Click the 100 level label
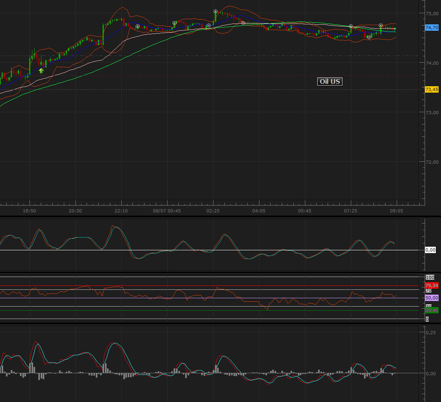441x402 pixels. click(430, 277)
